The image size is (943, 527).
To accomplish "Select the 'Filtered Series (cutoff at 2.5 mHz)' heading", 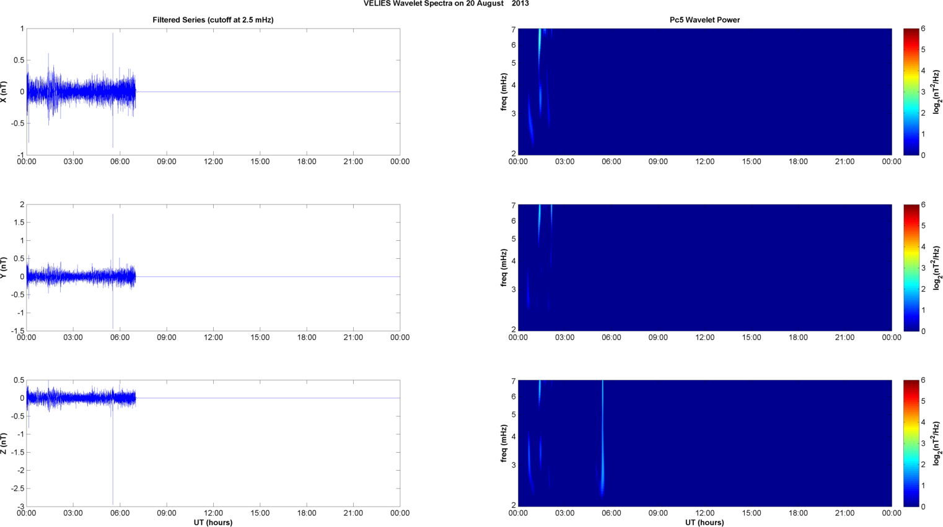I will (x=213, y=20).
